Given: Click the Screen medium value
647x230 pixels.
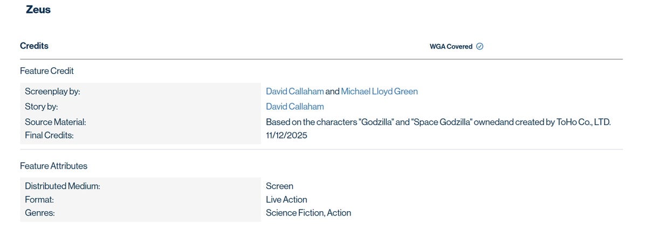Looking at the screenshot, I should [279, 186].
